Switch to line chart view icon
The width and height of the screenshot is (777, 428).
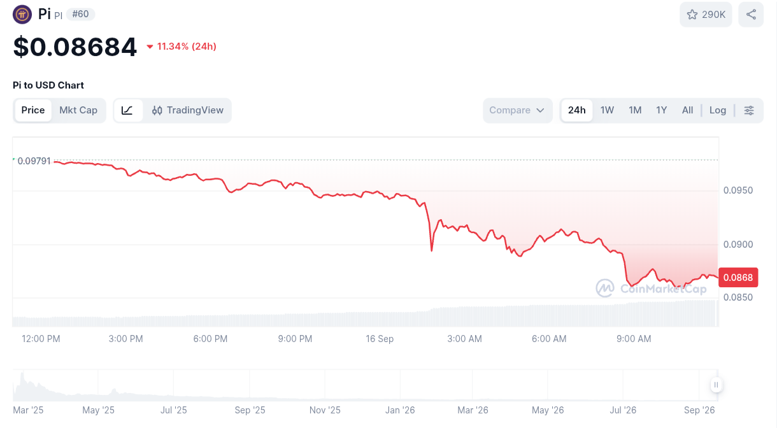(x=128, y=110)
